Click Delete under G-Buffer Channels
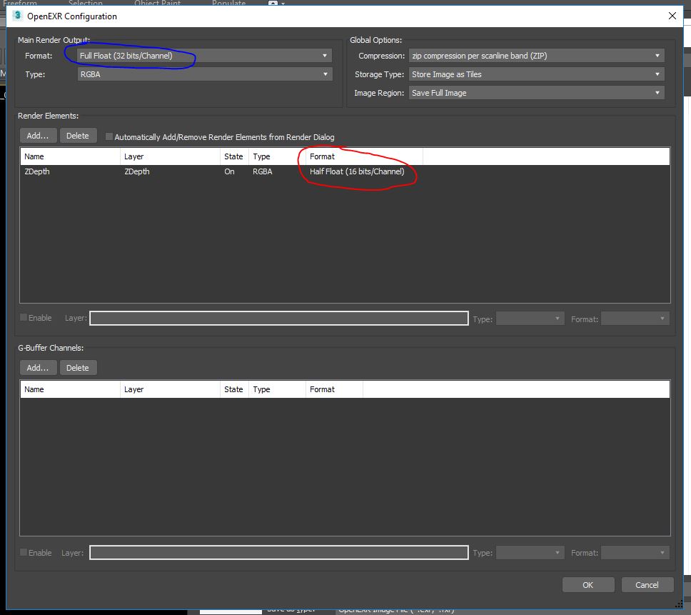The image size is (691, 615). 79,367
